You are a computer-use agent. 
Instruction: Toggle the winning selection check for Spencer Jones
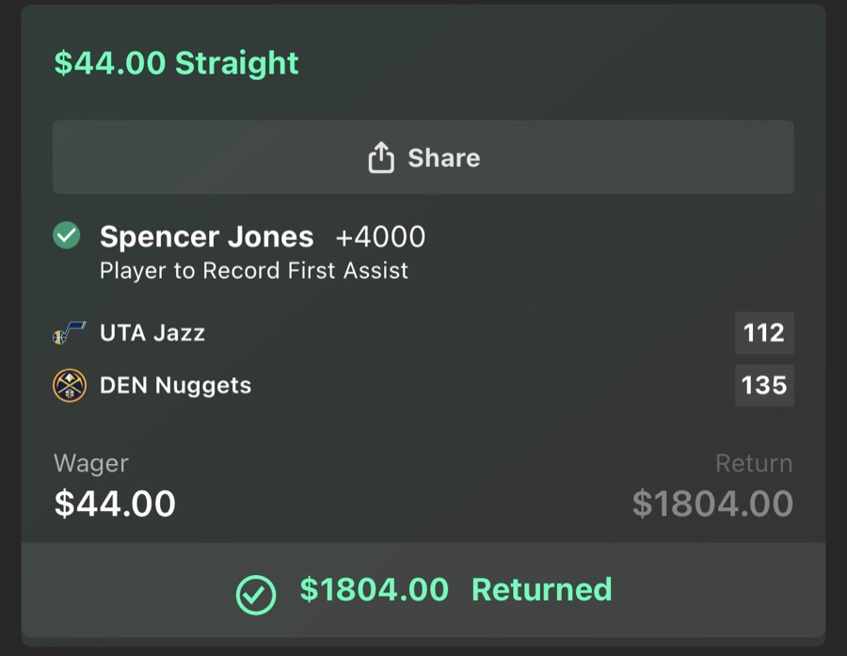[65, 236]
